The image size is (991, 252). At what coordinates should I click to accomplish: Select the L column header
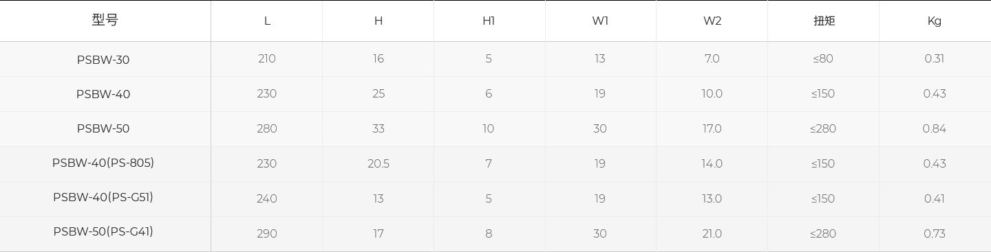(267, 21)
